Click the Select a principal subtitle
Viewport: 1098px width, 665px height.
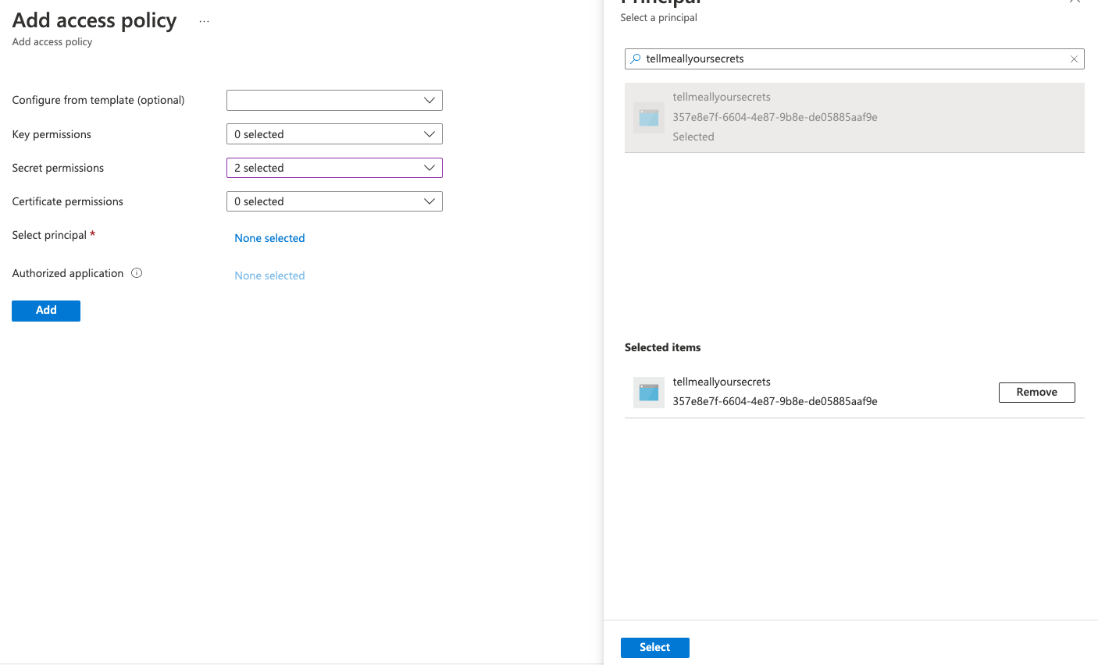click(658, 17)
